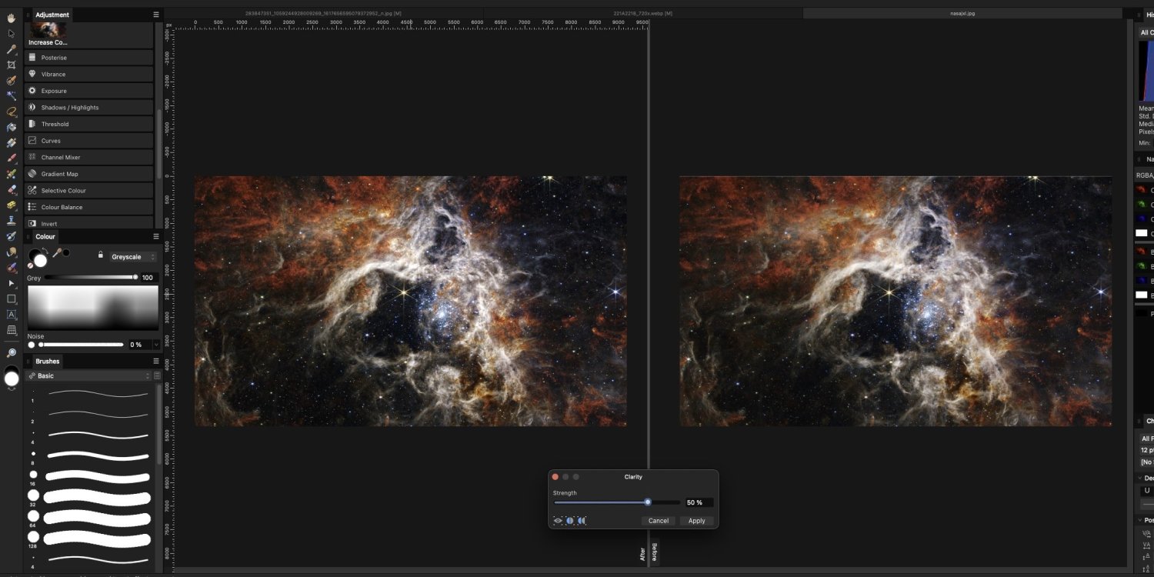Screen dimensions: 1154x577
Task: Pick the Crop tool
Action: [x=12, y=65]
